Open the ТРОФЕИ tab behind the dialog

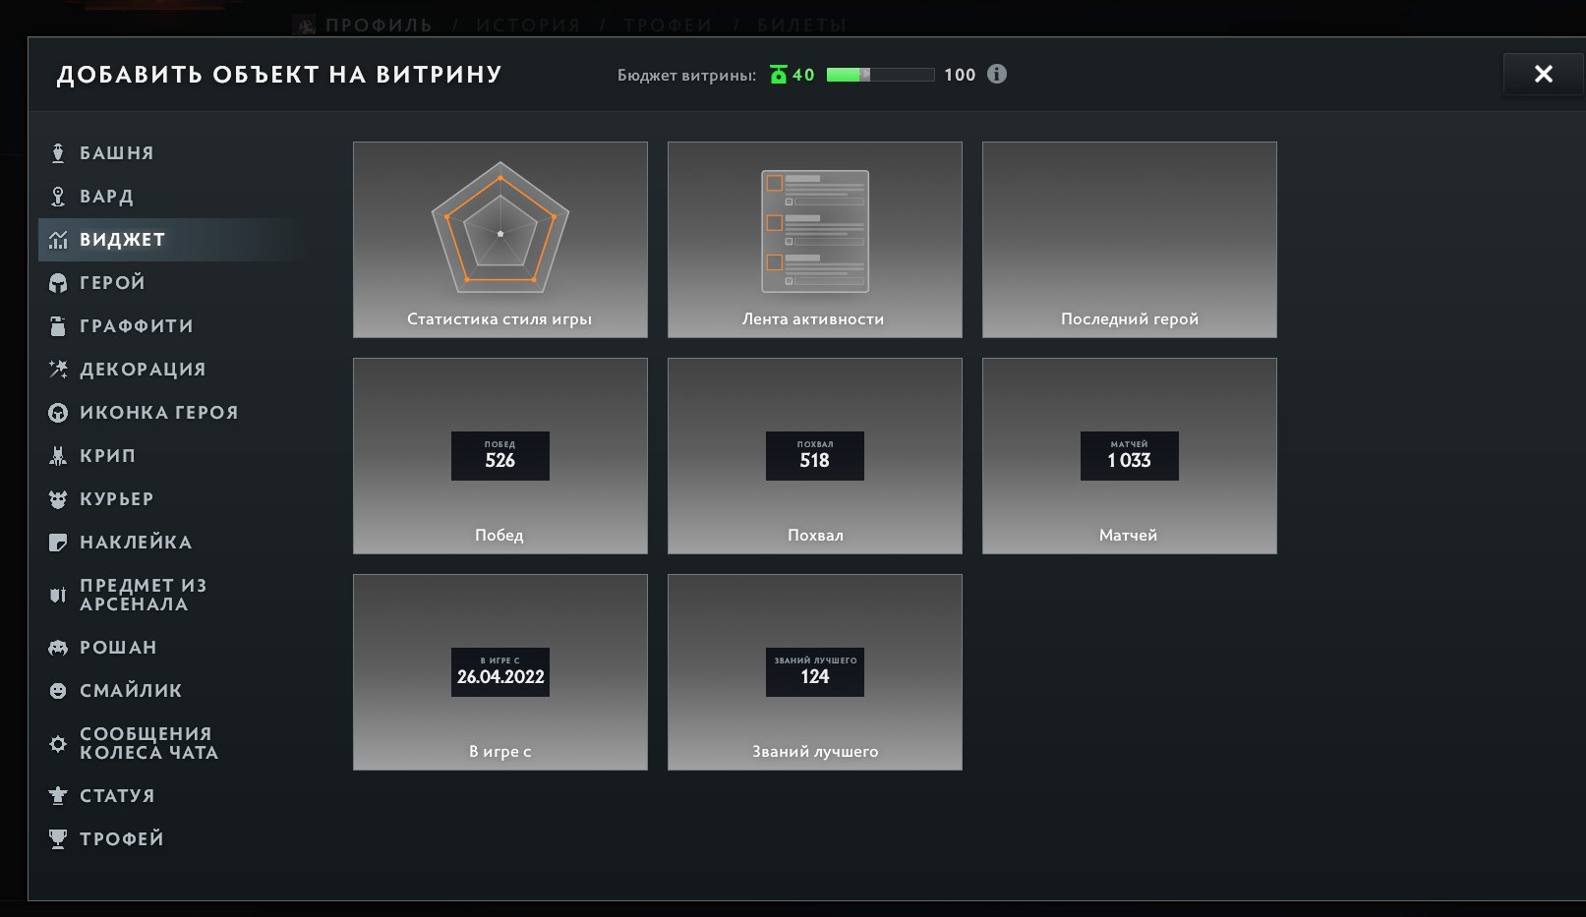[669, 25]
